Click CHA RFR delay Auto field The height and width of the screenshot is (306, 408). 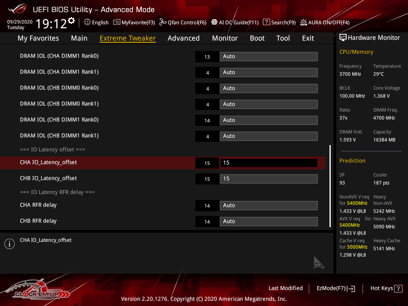pos(269,206)
